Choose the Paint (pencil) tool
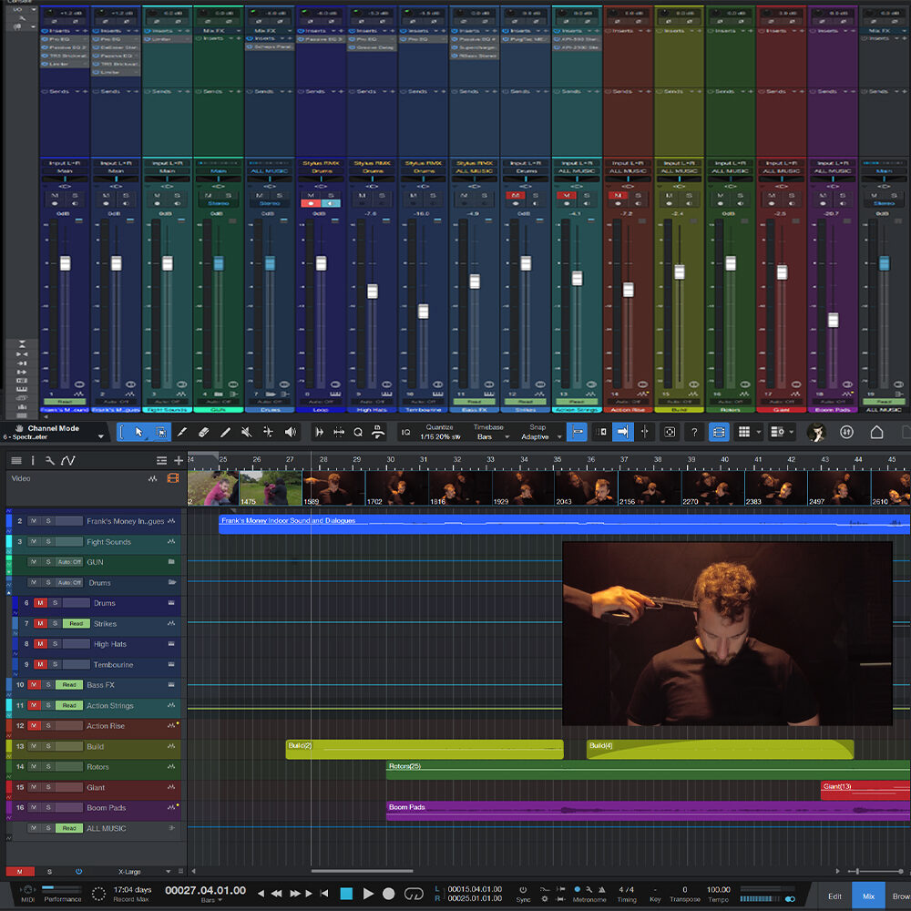 (x=225, y=432)
